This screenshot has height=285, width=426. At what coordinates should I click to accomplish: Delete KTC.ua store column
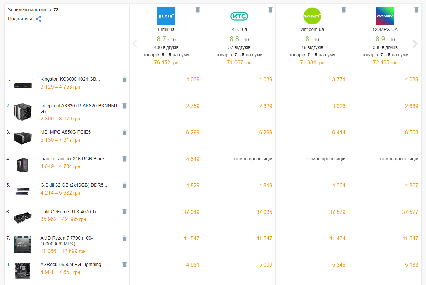click(x=270, y=10)
